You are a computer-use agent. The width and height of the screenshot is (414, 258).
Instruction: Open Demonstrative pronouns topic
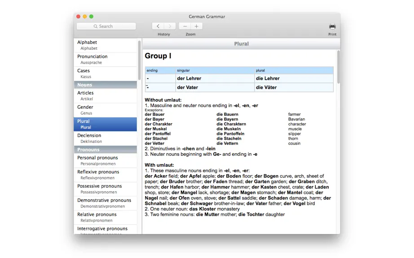click(x=106, y=203)
